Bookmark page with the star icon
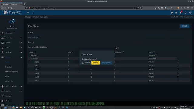194x109 pixels. [x=141, y=8]
